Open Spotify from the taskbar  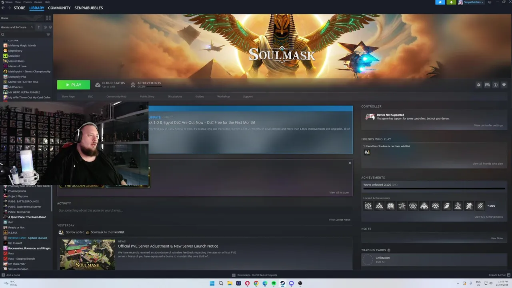274,283
